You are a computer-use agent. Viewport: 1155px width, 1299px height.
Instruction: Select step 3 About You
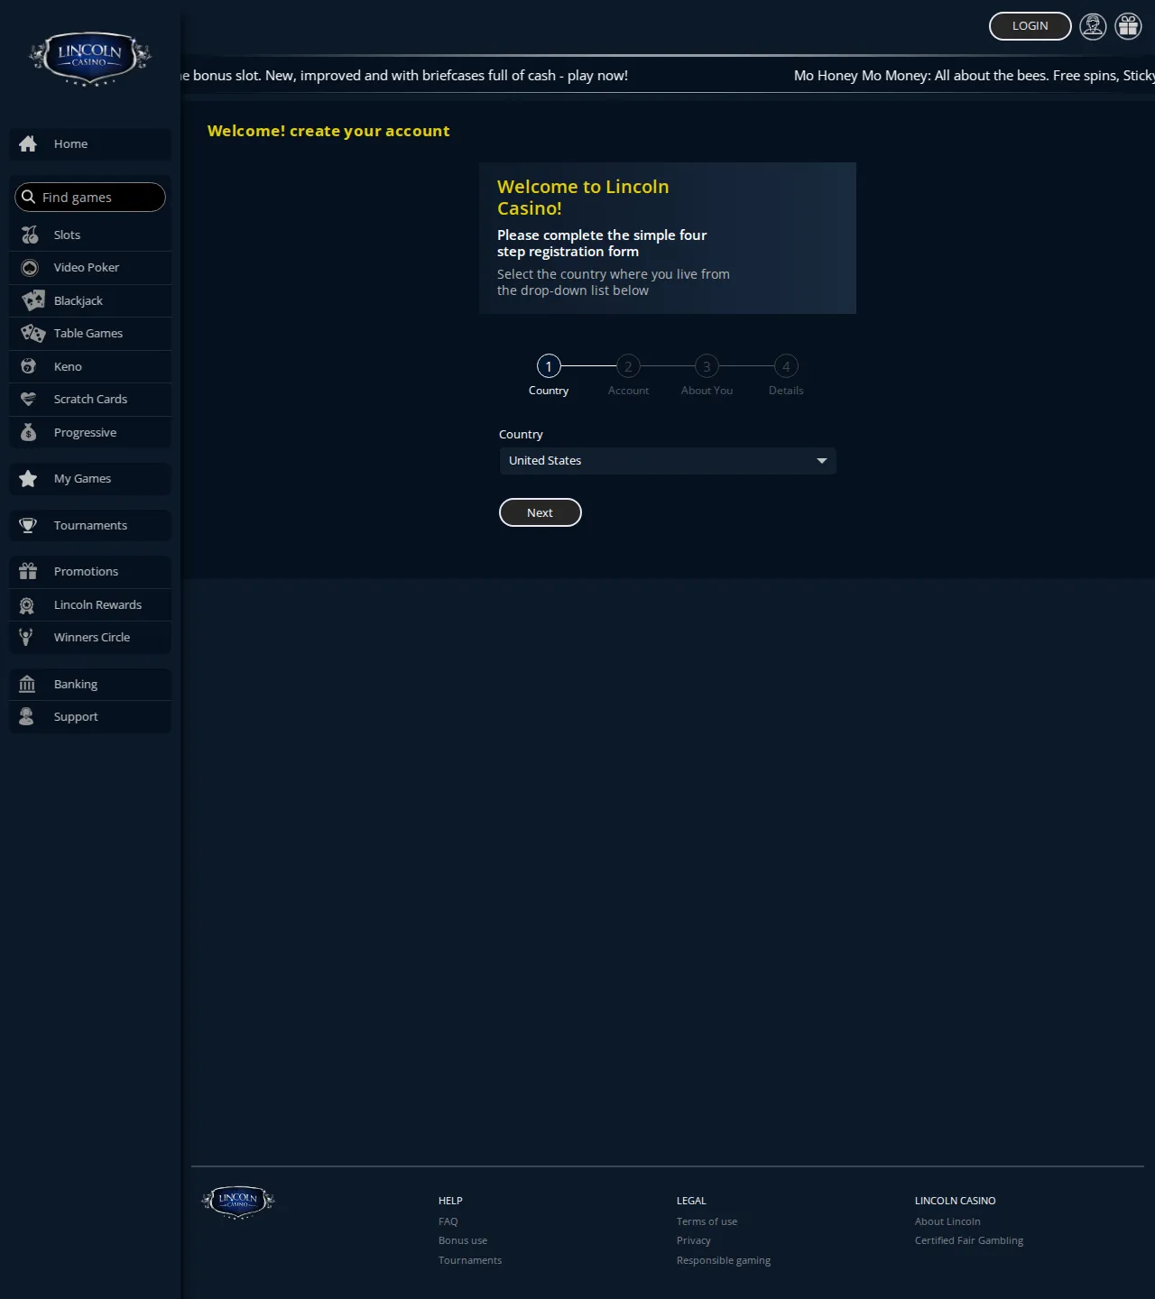pos(707,374)
